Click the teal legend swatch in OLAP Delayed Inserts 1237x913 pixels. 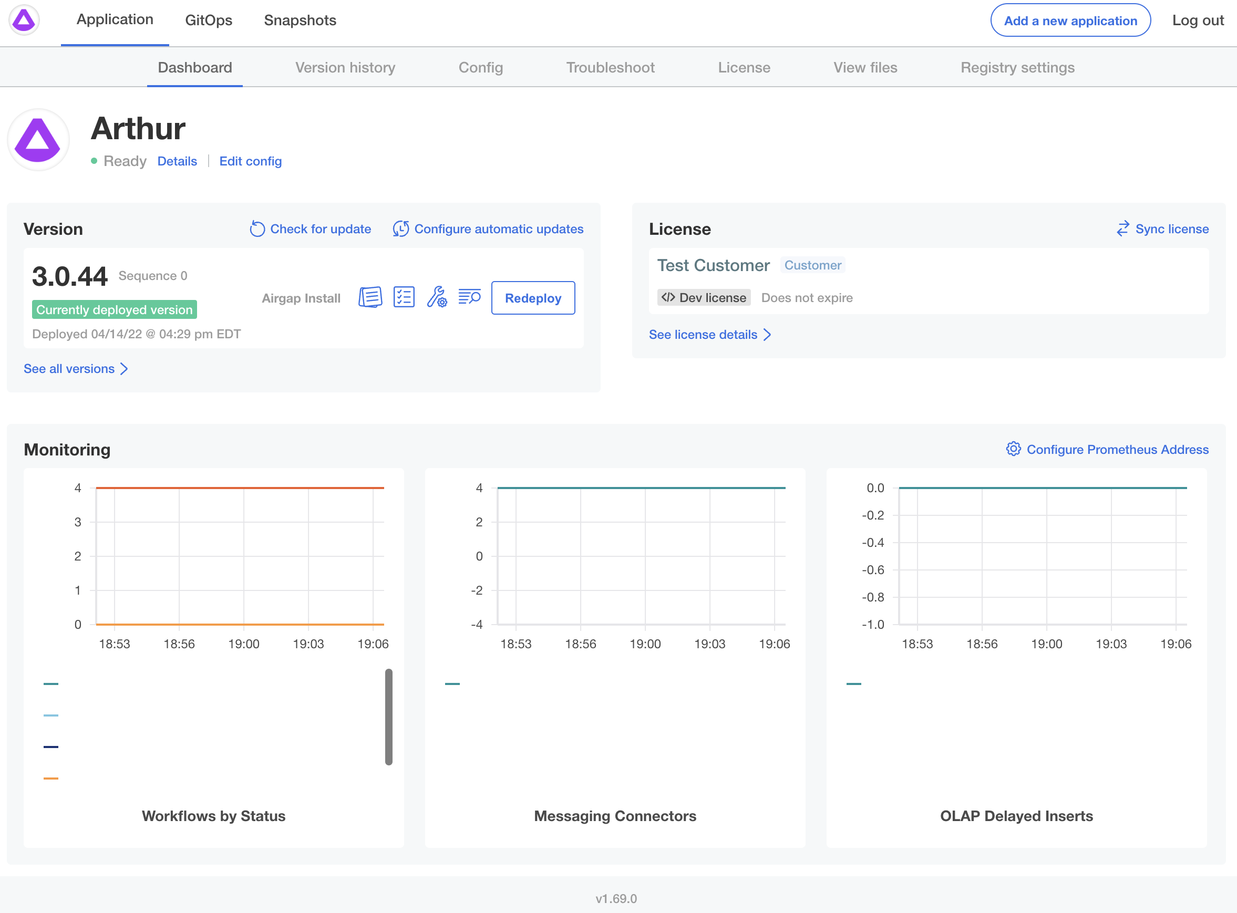(x=853, y=683)
